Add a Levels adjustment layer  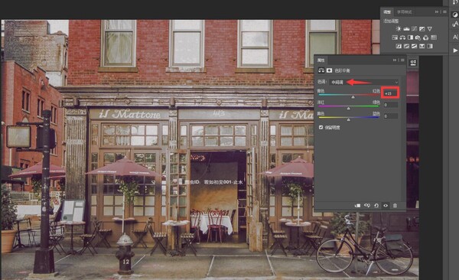[x=406, y=29]
